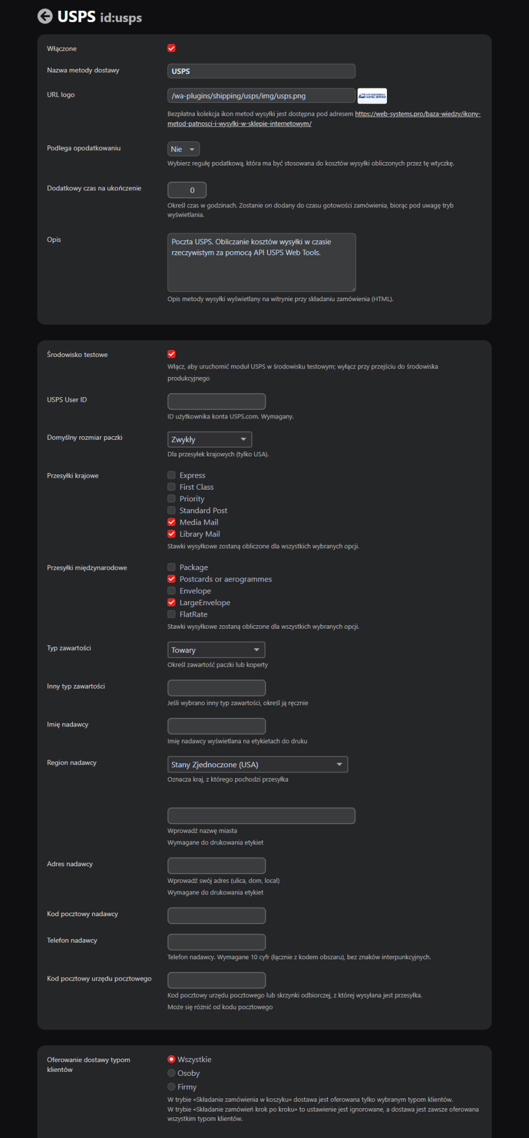Open the Typ zawartości dropdown
Viewport: 529px width, 1138px height.
(216, 650)
